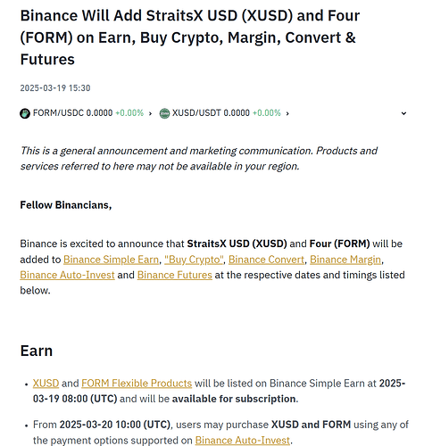Click the XUSD coin icon
The width and height of the screenshot is (424, 446).
(x=164, y=113)
